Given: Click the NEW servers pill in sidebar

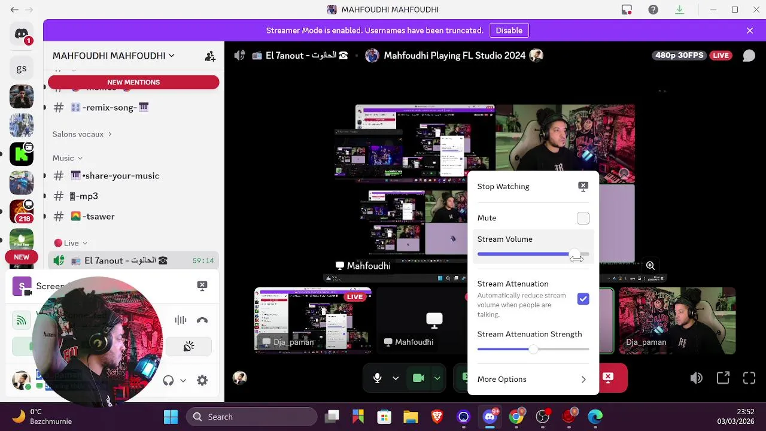Looking at the screenshot, I should [x=22, y=257].
